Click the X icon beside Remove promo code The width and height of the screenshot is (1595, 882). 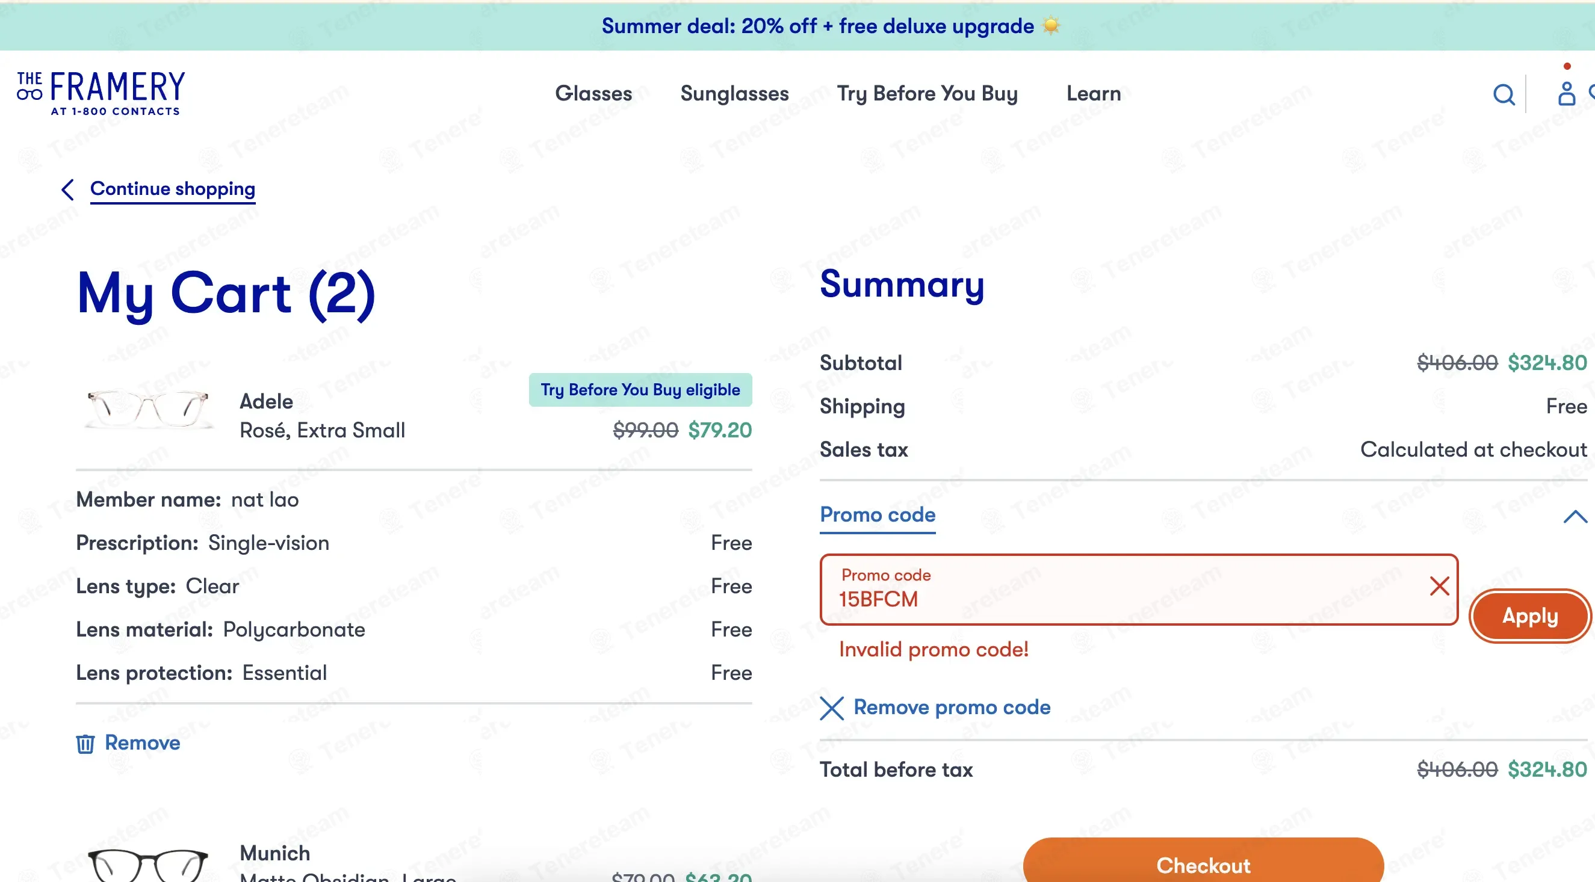pyautogui.click(x=832, y=708)
